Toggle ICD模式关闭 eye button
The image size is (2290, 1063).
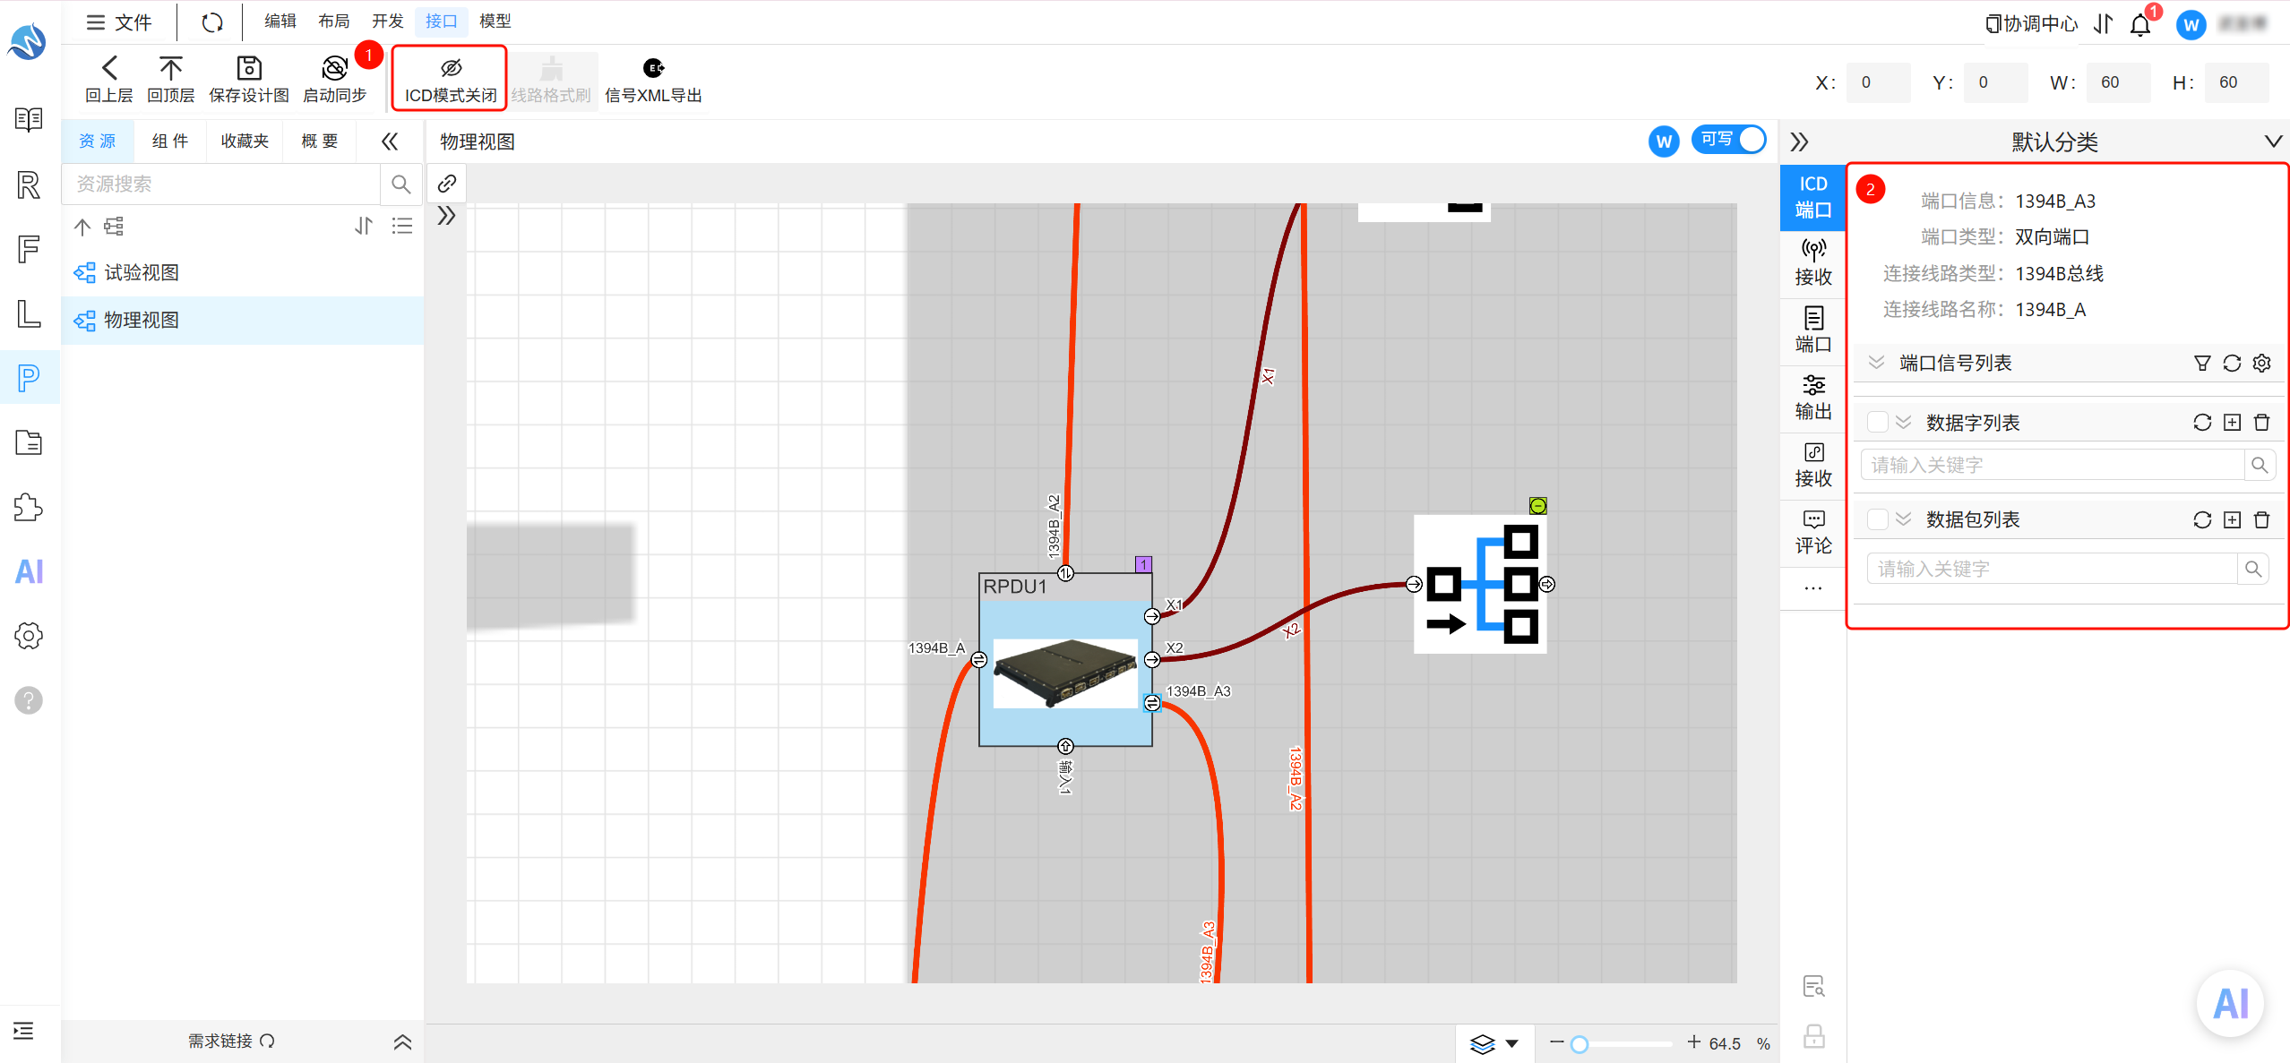click(x=450, y=79)
